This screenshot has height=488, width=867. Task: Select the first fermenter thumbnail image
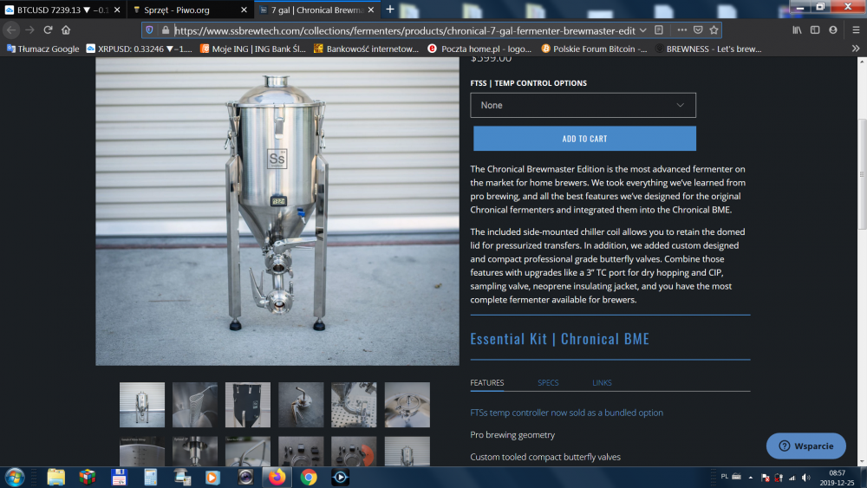point(141,405)
